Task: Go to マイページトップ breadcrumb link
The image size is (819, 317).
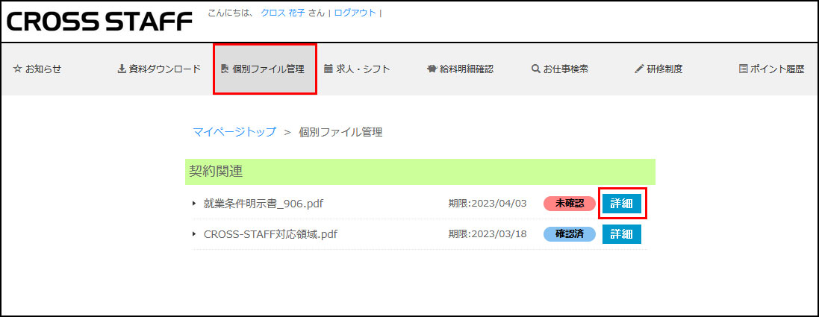Action: pyautogui.click(x=234, y=132)
